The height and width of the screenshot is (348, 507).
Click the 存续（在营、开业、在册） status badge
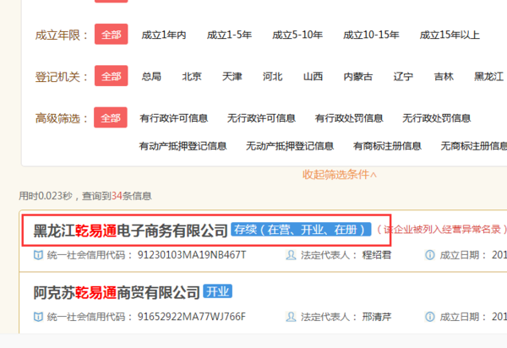click(300, 230)
